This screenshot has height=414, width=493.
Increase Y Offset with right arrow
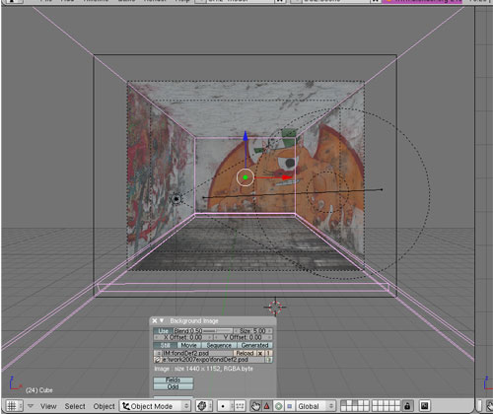point(269,337)
